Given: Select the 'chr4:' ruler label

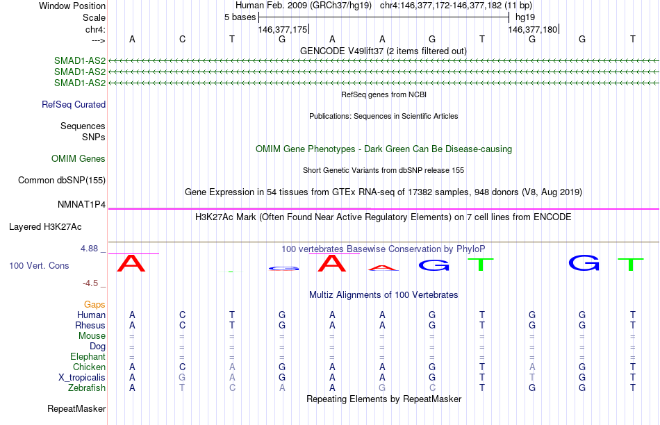Looking at the screenshot, I should (95, 29).
